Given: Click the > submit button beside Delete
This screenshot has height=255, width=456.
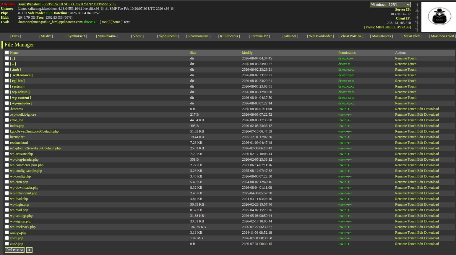Looking at the screenshot, I should (x=29, y=250).
